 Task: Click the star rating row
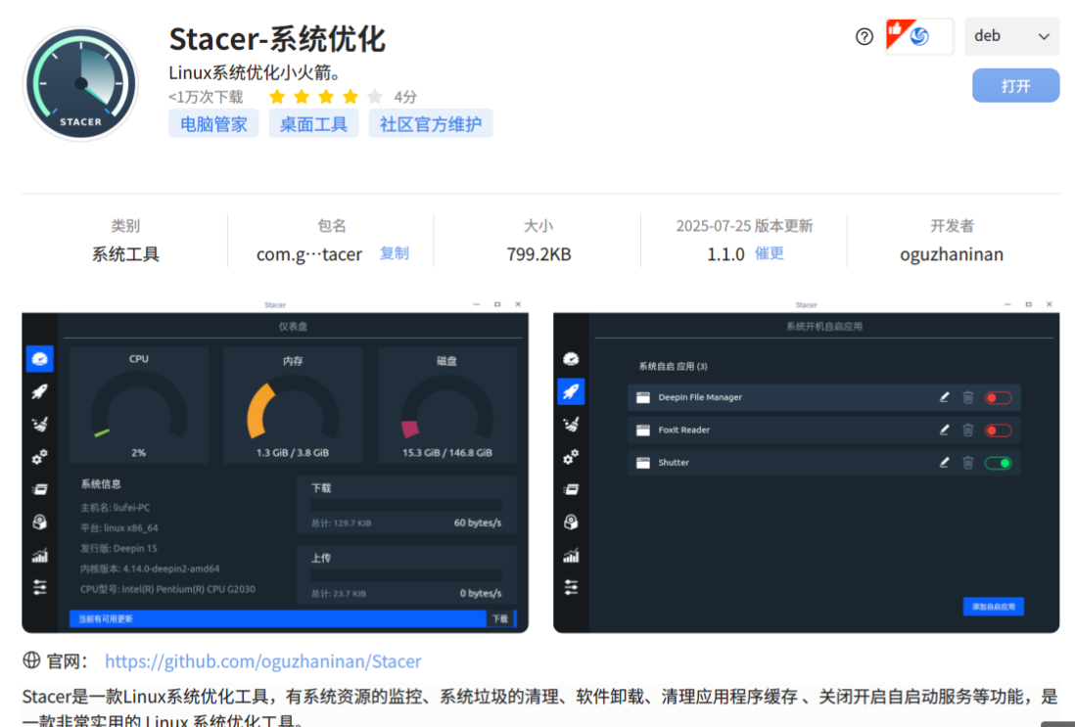click(x=326, y=97)
